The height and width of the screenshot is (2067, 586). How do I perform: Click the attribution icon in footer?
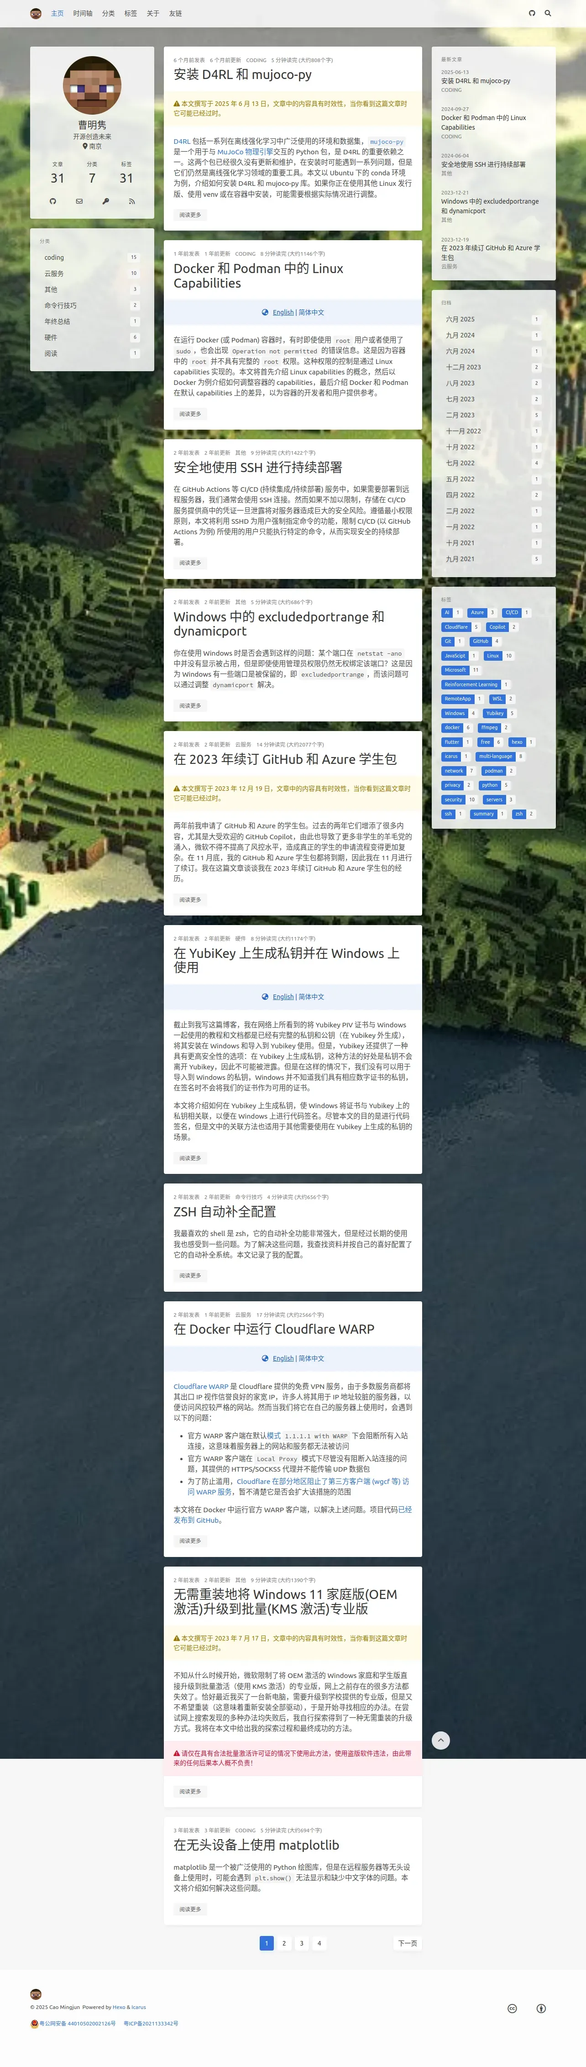pos(541,2009)
